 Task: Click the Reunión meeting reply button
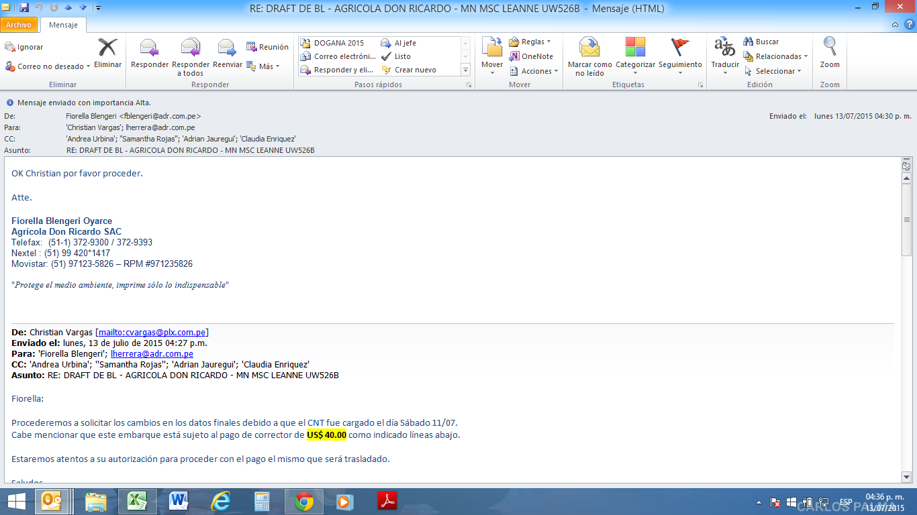(267, 47)
